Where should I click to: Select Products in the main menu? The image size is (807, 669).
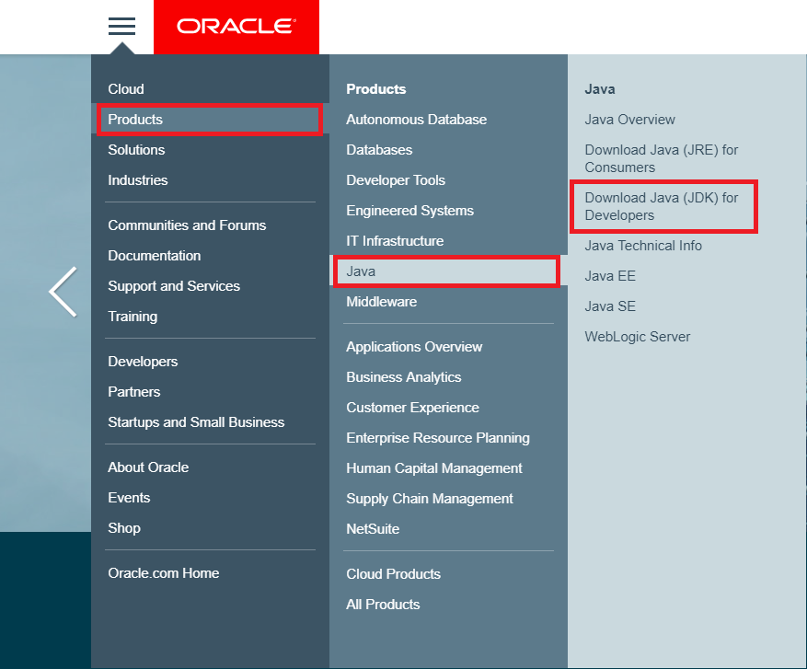pyautogui.click(x=210, y=120)
